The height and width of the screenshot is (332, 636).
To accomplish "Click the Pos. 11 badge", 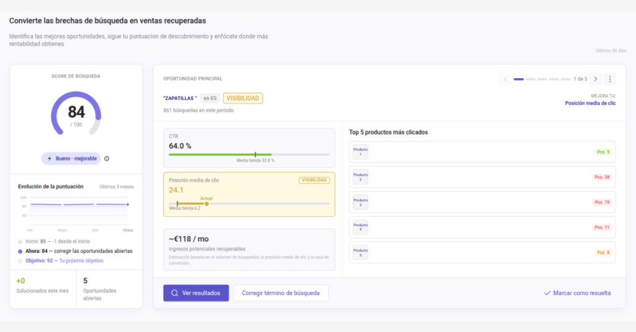I will tap(602, 227).
